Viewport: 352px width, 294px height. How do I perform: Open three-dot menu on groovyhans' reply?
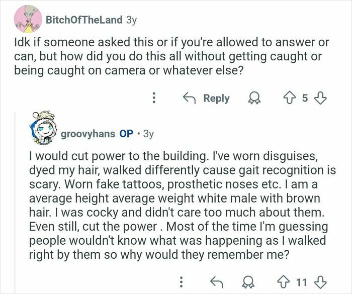point(182,282)
